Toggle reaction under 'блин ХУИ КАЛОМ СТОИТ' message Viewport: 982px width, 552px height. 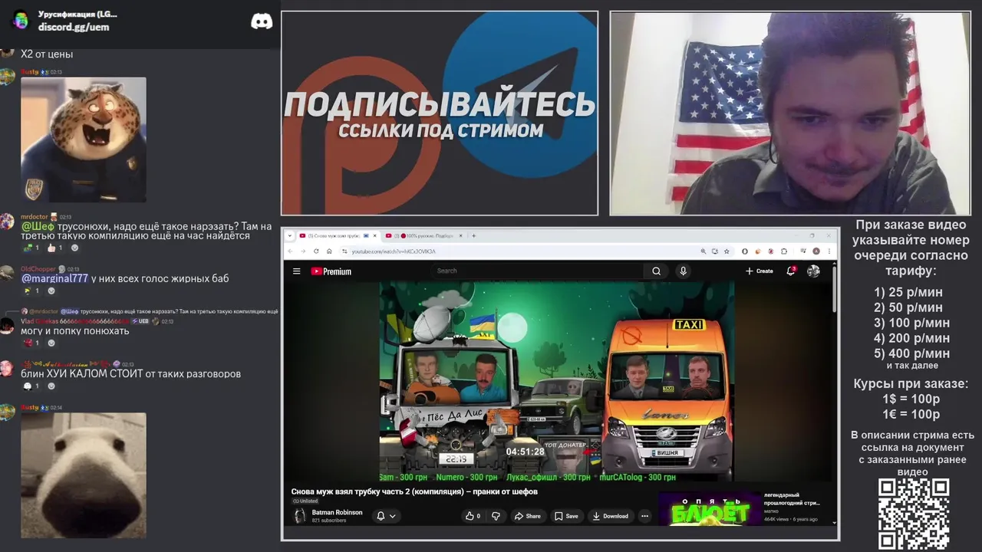31,386
